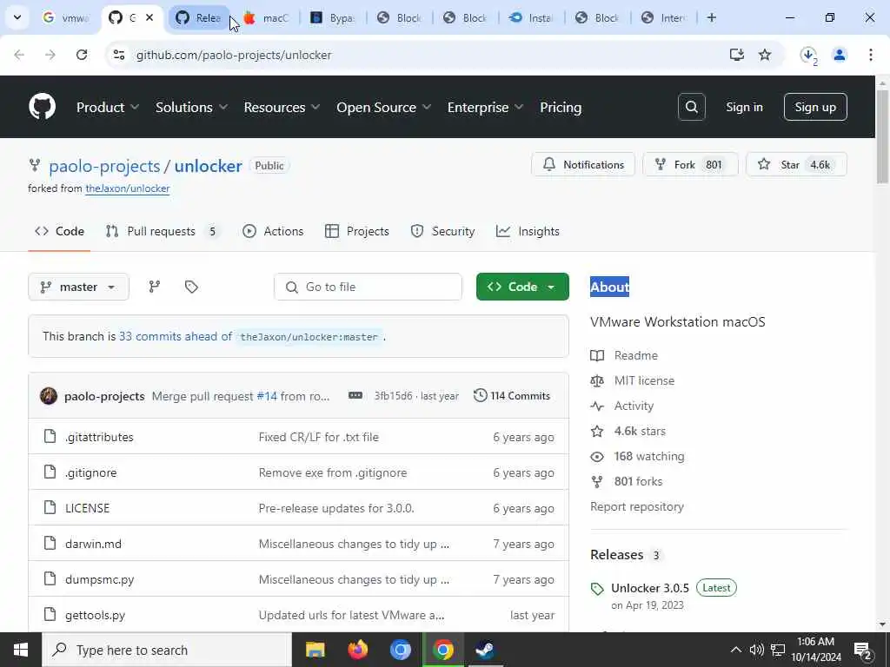Click Pricing in header

click(x=561, y=107)
